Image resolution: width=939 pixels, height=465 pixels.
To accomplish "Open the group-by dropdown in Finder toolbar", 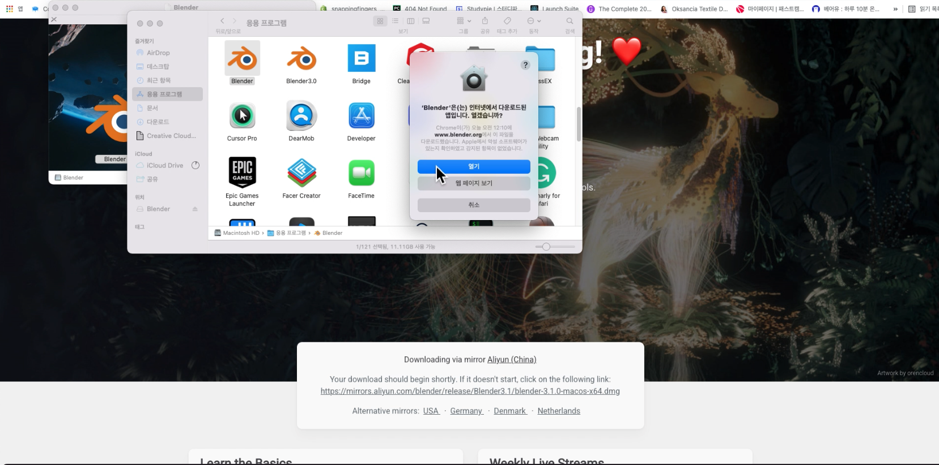I will pyautogui.click(x=464, y=21).
